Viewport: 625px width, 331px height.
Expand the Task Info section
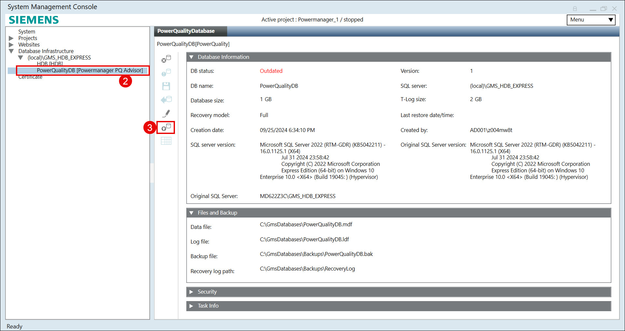click(192, 306)
